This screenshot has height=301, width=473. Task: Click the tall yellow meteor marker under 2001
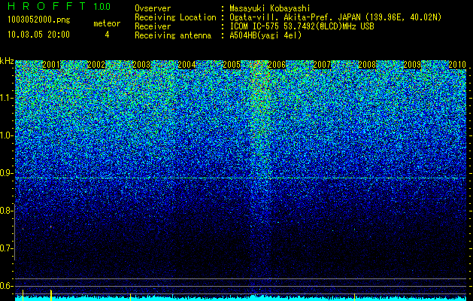(51, 295)
